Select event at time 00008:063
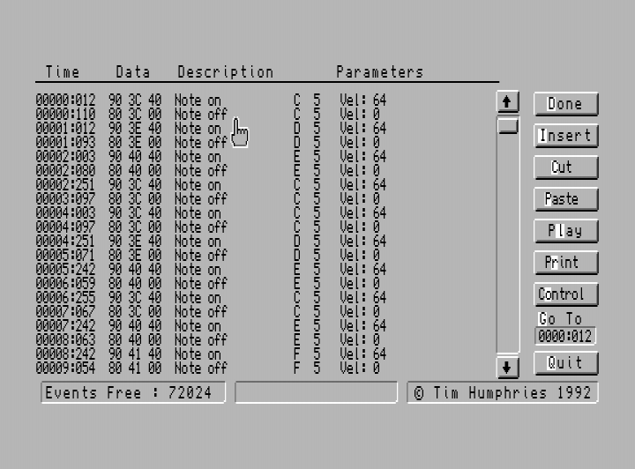Screen dimensions: 635x469 pos(211,339)
